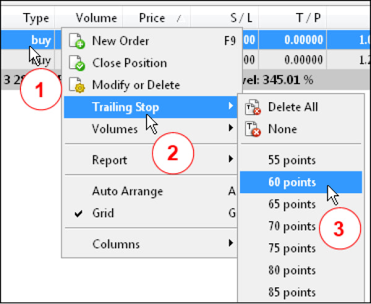Click the New Order icon
This screenshot has width=371, height=304.
tap(77, 42)
